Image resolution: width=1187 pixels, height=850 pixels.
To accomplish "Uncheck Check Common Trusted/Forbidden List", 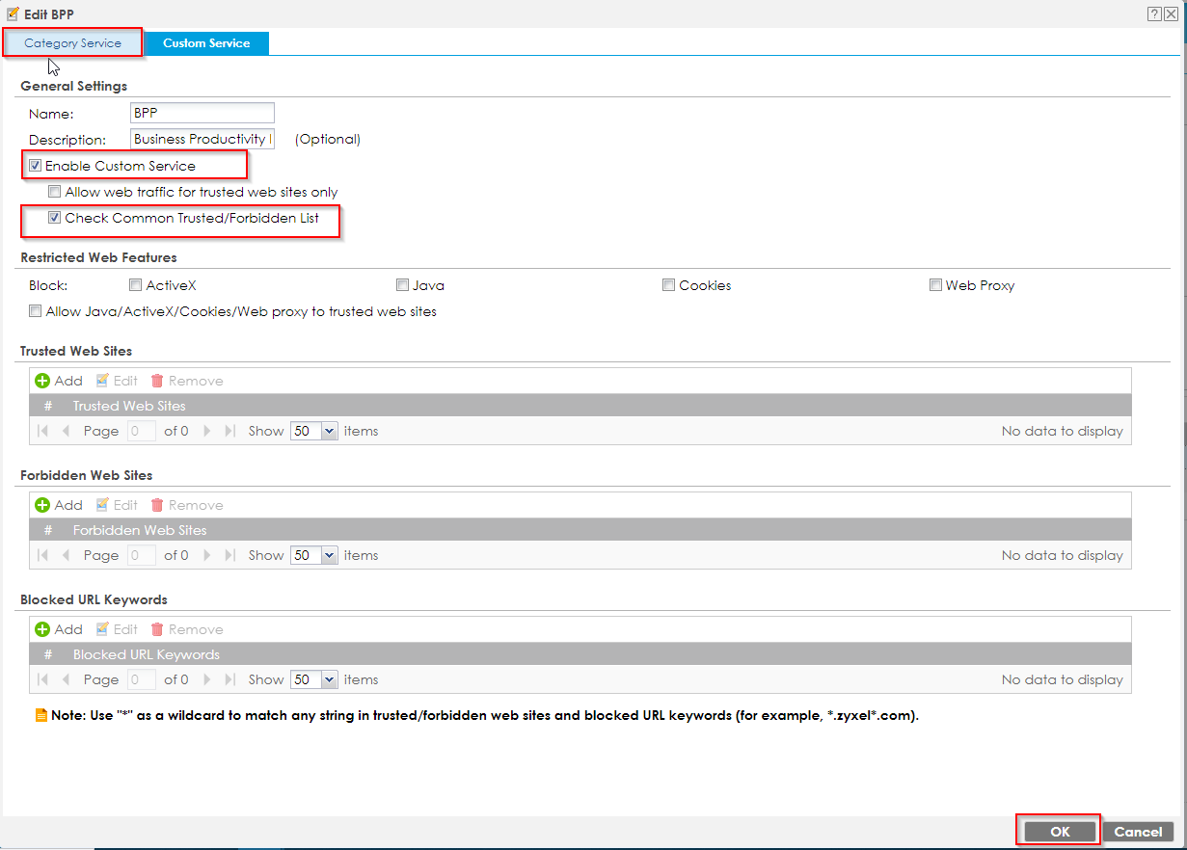I will pos(55,217).
